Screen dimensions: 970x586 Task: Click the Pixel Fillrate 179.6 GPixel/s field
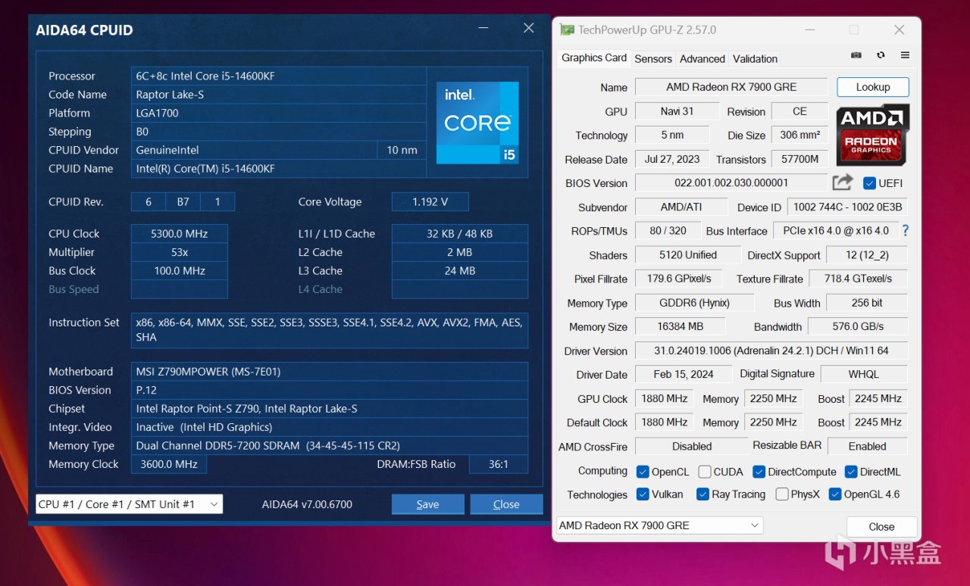click(x=679, y=279)
